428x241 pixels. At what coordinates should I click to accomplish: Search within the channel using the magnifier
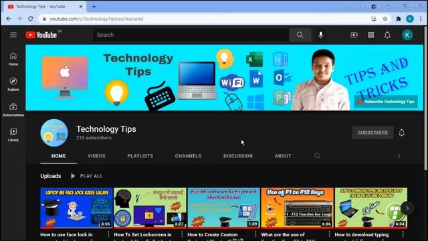(317, 156)
